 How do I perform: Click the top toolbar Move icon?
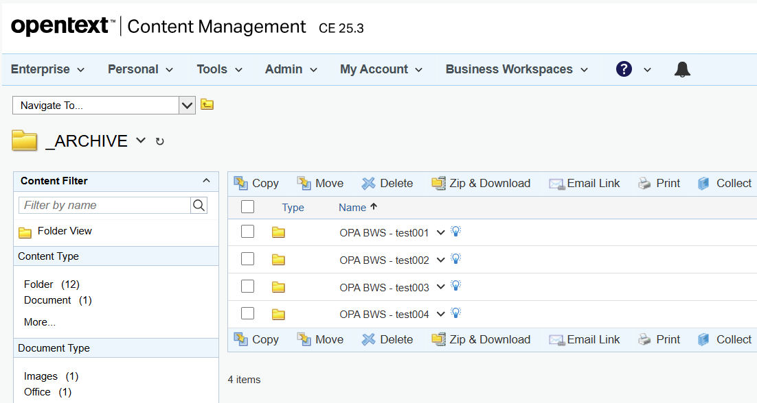click(304, 183)
